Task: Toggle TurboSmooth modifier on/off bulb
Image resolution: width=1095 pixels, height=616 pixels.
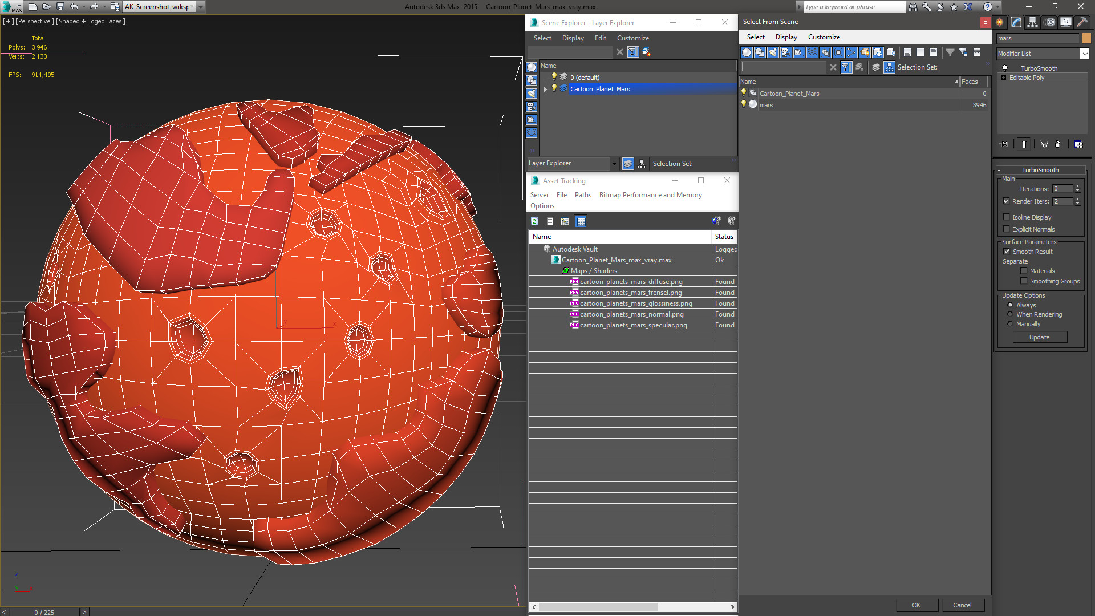Action: (1005, 68)
